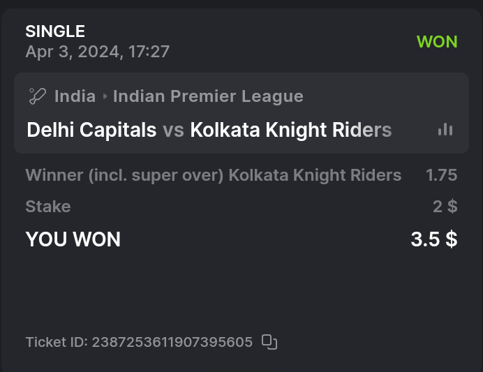Click the cricket sport icon
This screenshot has width=483, height=372.
click(37, 96)
